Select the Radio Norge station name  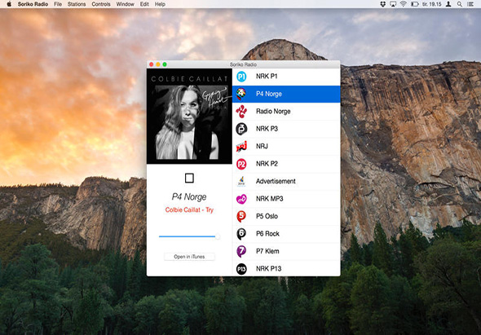(273, 112)
